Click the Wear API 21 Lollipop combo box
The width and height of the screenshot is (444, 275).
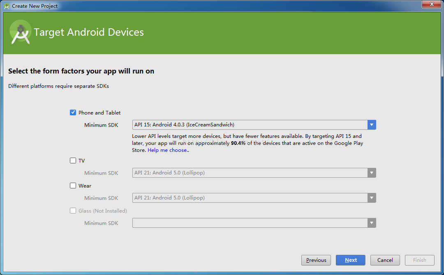tap(254, 198)
